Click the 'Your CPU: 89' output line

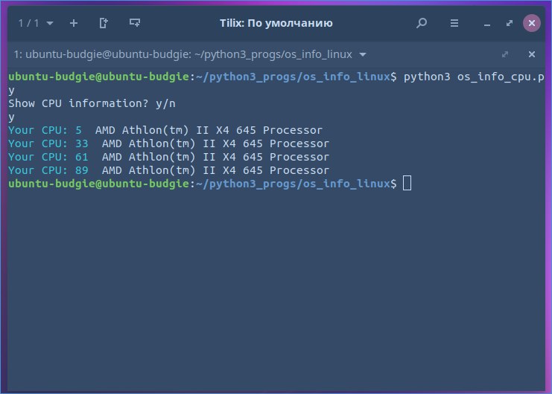168,170
